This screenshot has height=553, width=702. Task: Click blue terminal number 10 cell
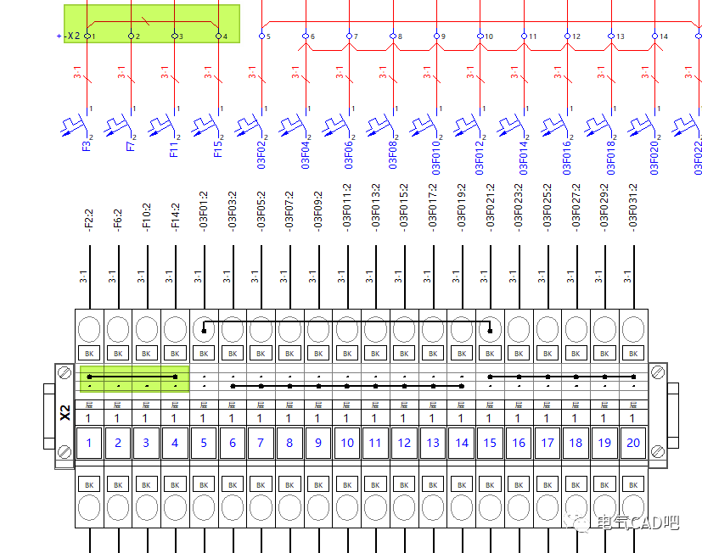[347, 443]
